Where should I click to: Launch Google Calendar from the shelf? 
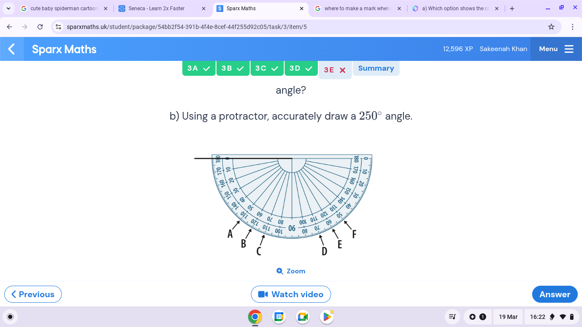pyautogui.click(x=279, y=317)
